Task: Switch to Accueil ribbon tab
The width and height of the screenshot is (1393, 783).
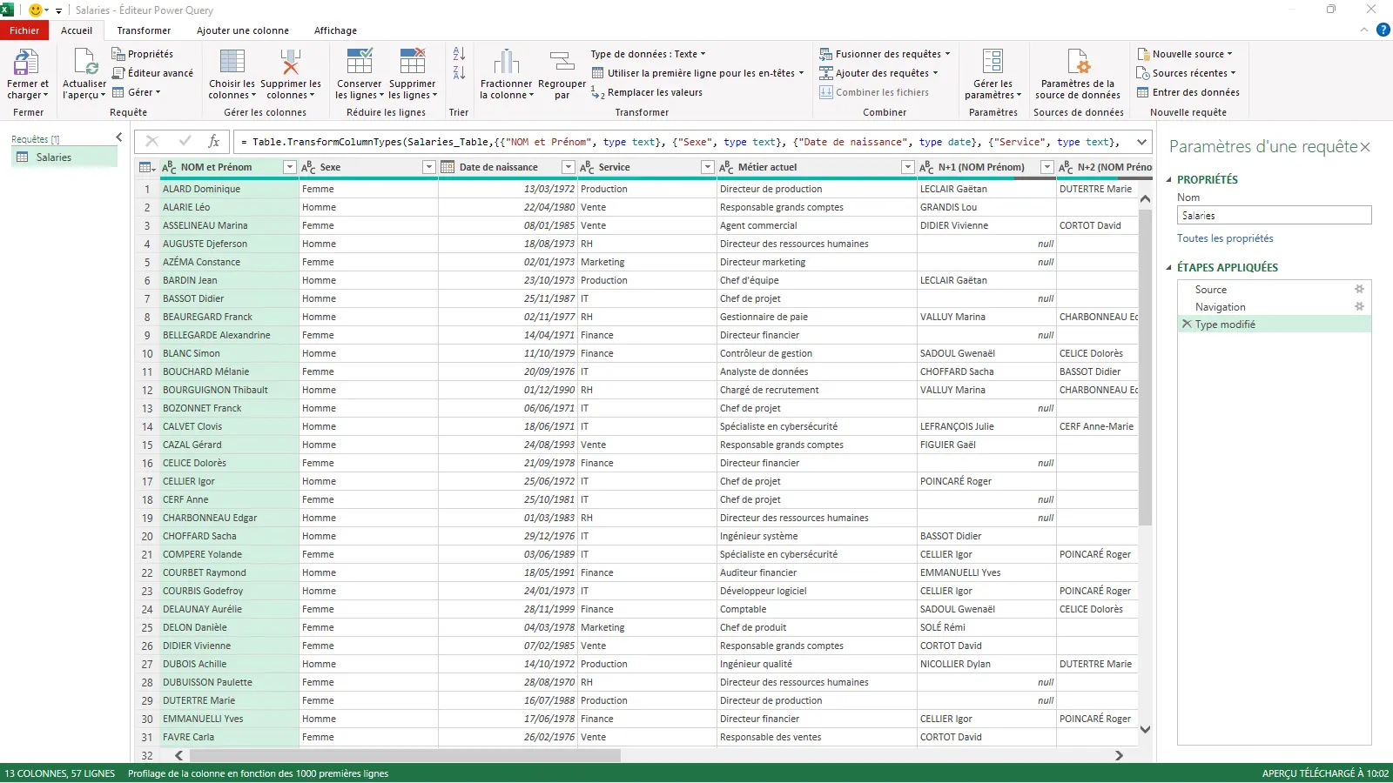Action: coord(77,30)
